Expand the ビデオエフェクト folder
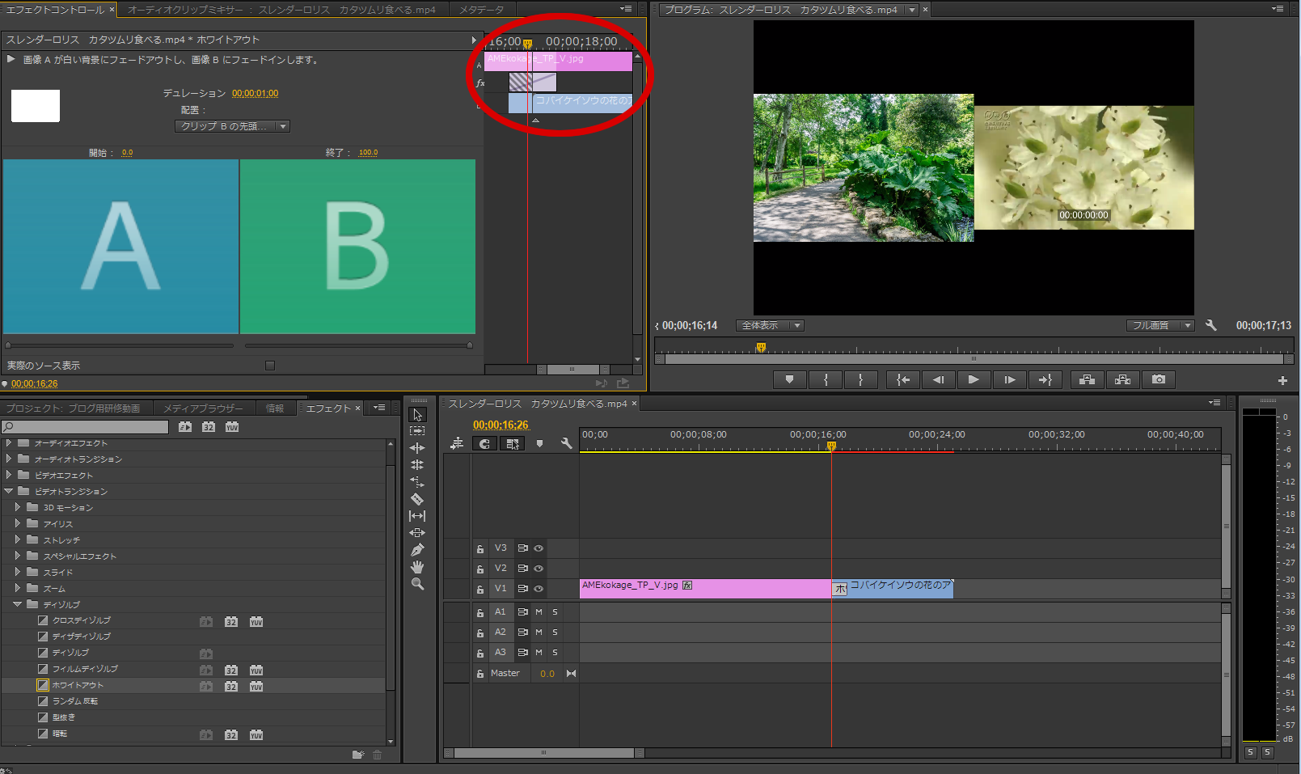1301x774 pixels. click(9, 475)
